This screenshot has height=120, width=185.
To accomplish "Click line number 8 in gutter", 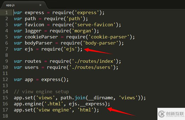I will click(7, 55).
